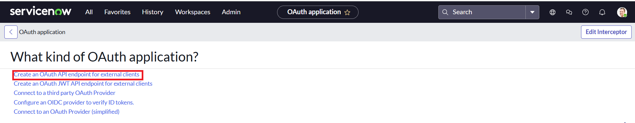Choose Configure an OIDC provider link
This screenshot has width=635, height=123.
click(x=74, y=102)
